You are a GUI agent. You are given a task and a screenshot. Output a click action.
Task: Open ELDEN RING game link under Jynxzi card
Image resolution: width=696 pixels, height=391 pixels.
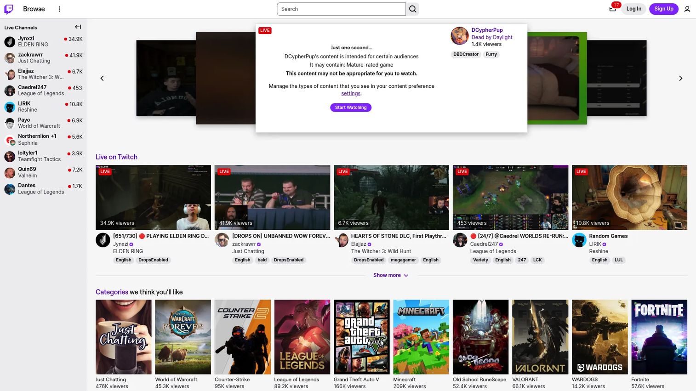(128, 251)
